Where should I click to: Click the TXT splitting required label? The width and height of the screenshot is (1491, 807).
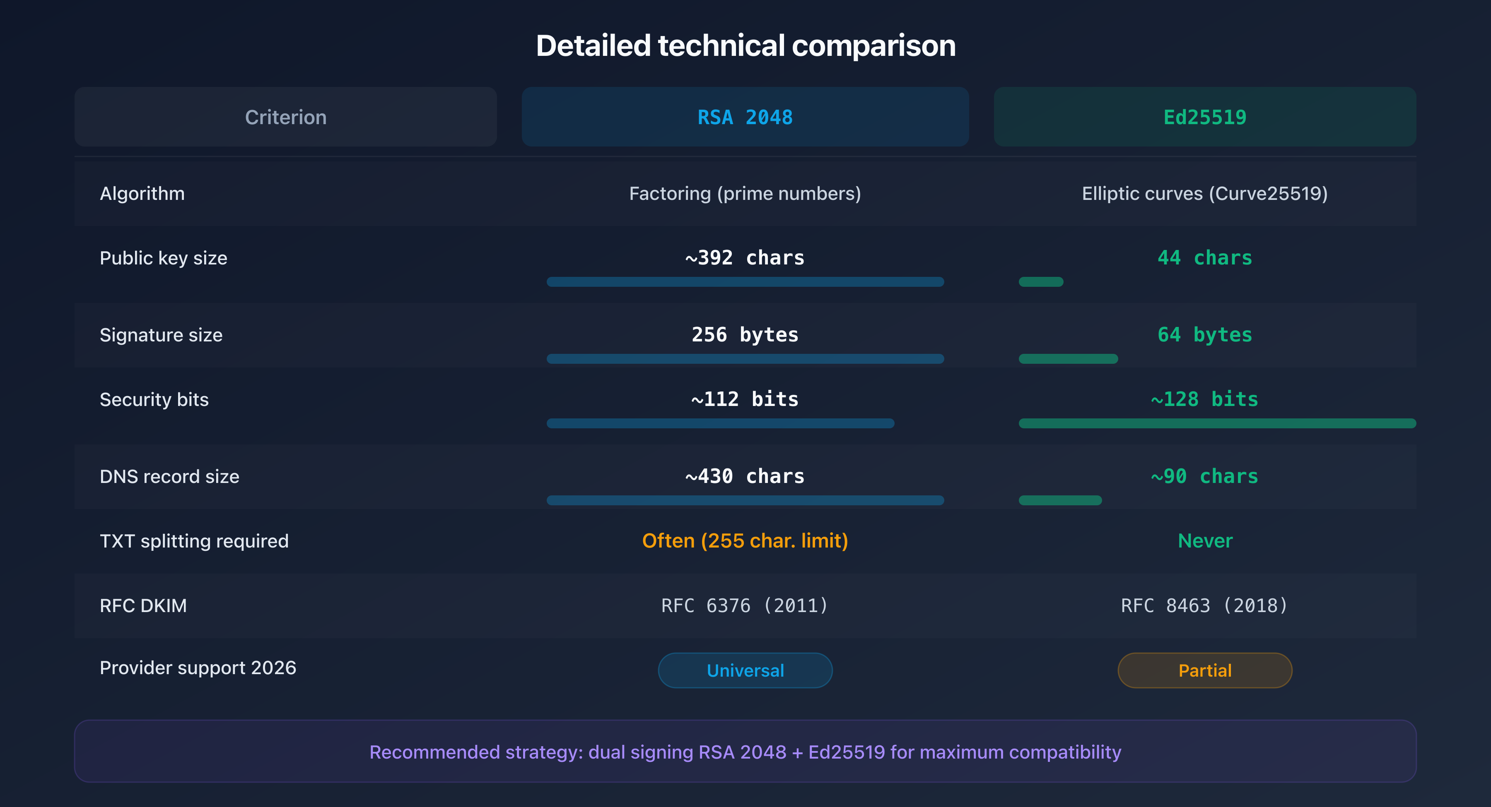[195, 541]
